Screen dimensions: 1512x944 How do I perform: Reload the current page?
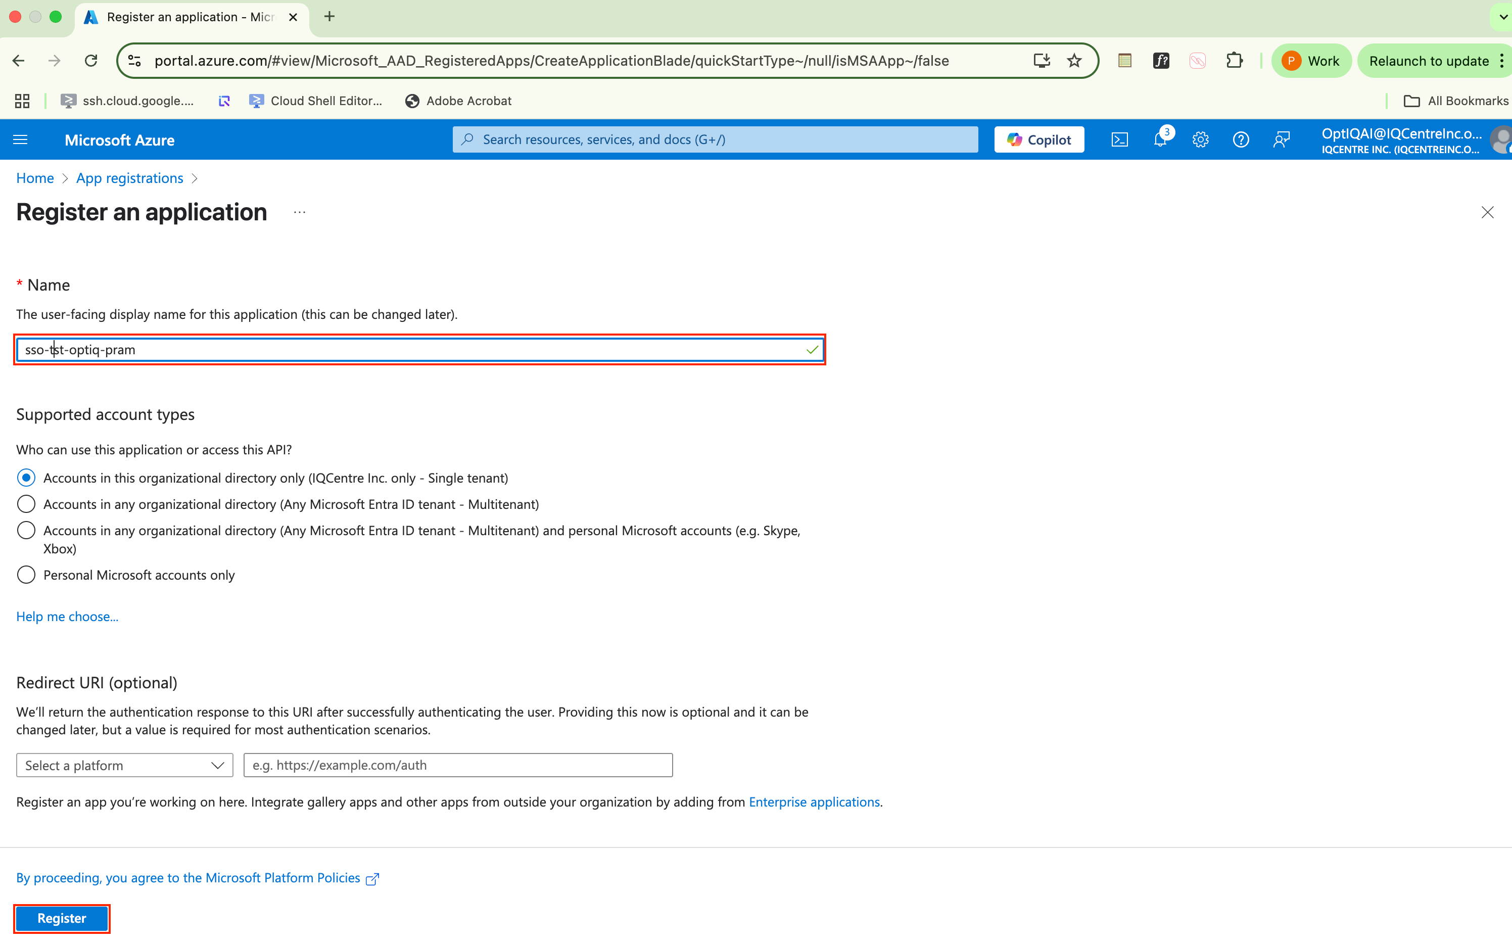click(91, 61)
